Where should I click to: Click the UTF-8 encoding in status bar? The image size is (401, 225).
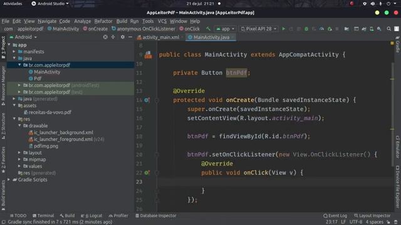click(355, 222)
